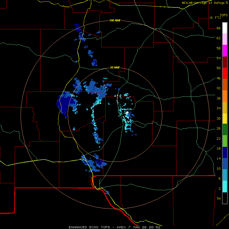
Task: Click the light pink legend swatch
Action: coord(225,39)
